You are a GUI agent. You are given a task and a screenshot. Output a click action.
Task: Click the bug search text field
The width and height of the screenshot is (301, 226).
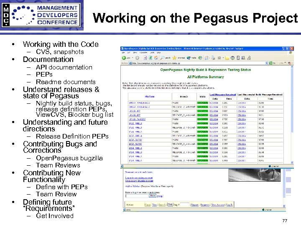click(137, 196)
